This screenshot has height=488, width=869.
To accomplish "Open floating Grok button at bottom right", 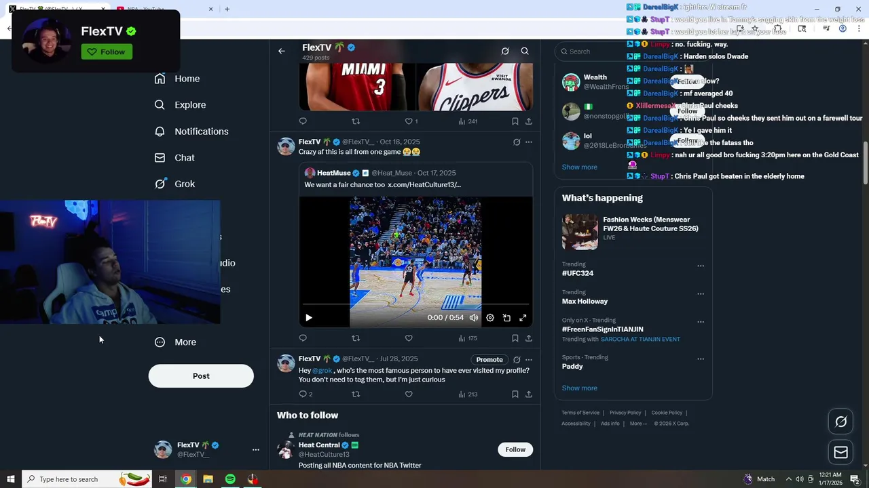I will point(840,422).
